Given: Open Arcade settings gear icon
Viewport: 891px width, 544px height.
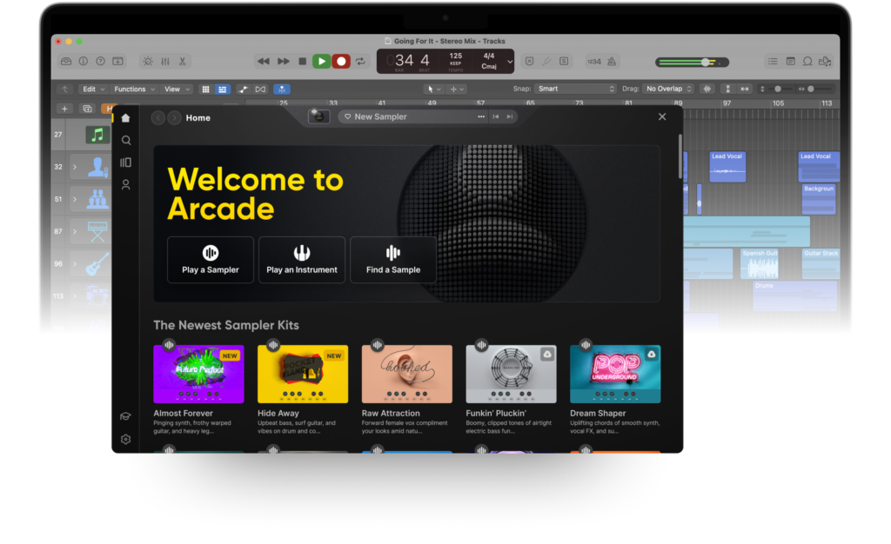Looking at the screenshot, I should pyautogui.click(x=126, y=439).
